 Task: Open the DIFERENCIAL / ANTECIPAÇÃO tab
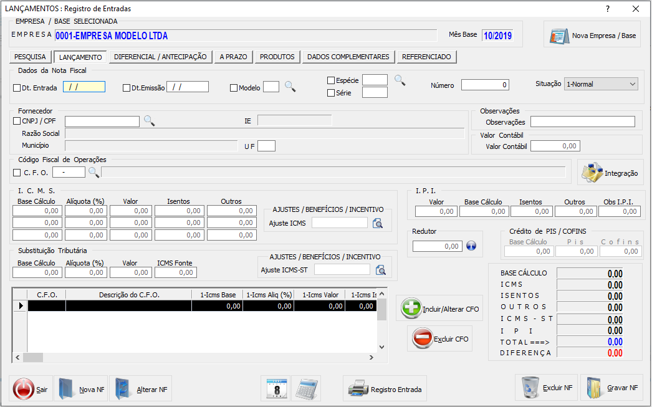(x=160, y=57)
